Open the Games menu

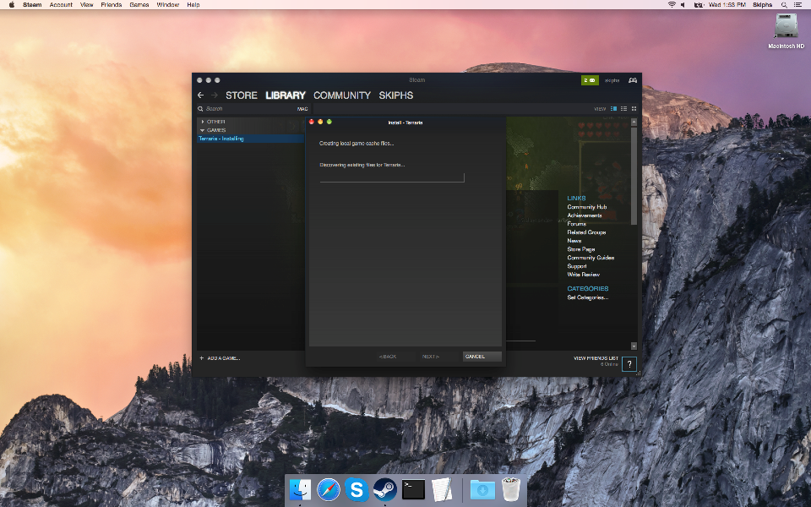(139, 5)
